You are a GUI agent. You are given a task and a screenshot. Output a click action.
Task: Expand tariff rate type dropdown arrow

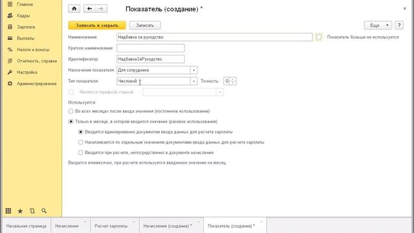[x=220, y=92]
